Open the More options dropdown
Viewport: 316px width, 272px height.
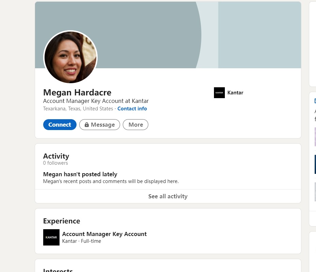[135, 125]
